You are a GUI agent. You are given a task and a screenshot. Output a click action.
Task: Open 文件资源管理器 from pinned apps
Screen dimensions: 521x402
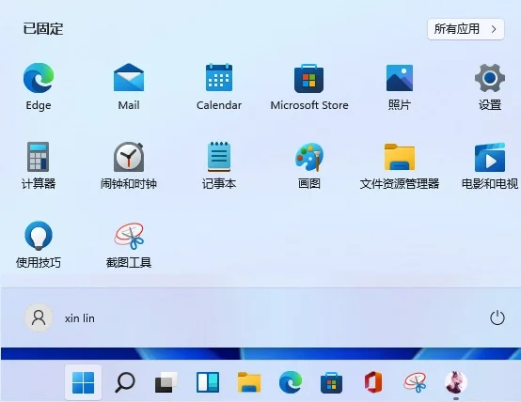[x=400, y=165]
